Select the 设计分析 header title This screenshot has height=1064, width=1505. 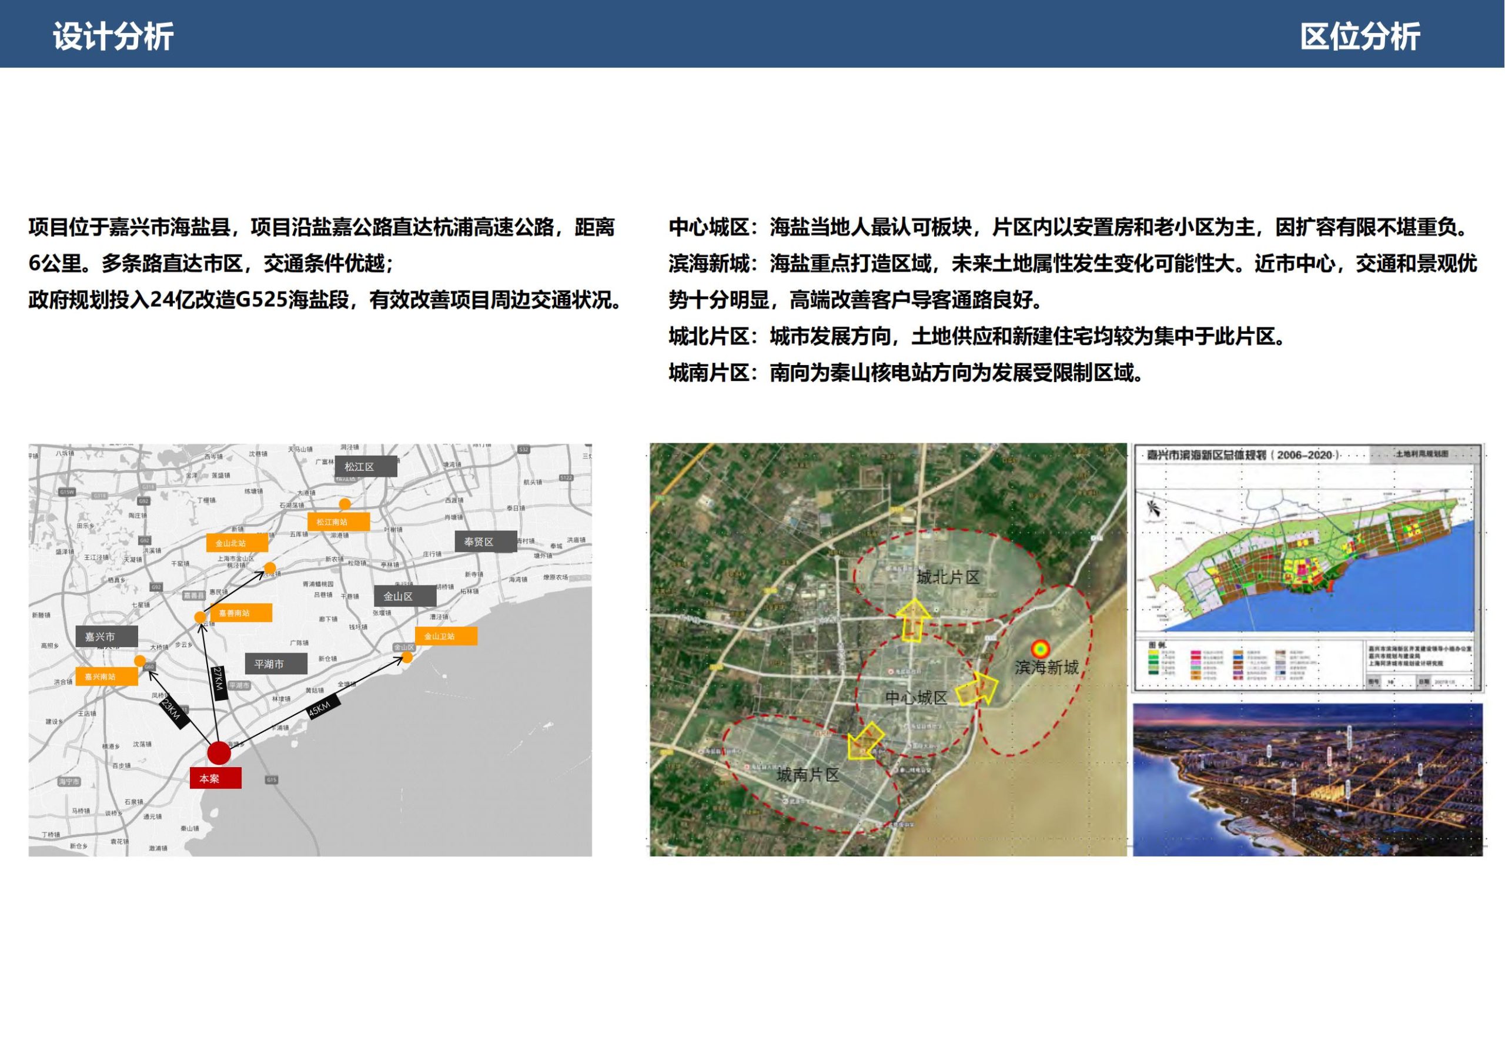(x=113, y=36)
